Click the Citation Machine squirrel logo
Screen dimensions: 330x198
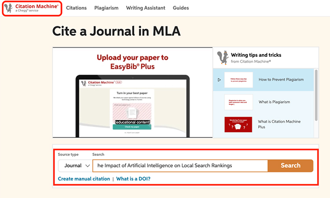32,8
